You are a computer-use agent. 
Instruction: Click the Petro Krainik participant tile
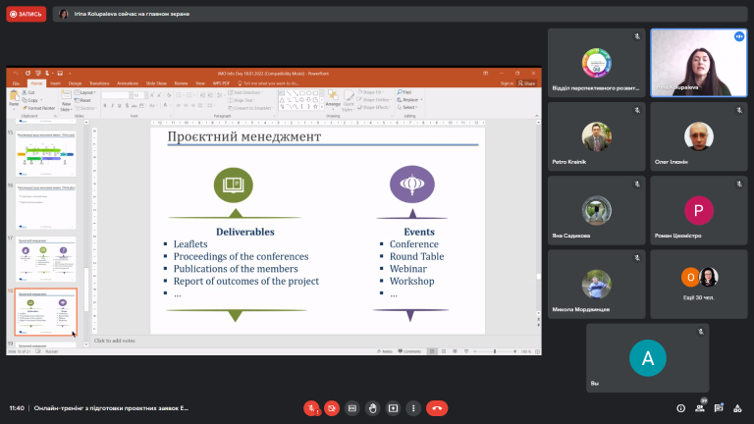click(596, 136)
